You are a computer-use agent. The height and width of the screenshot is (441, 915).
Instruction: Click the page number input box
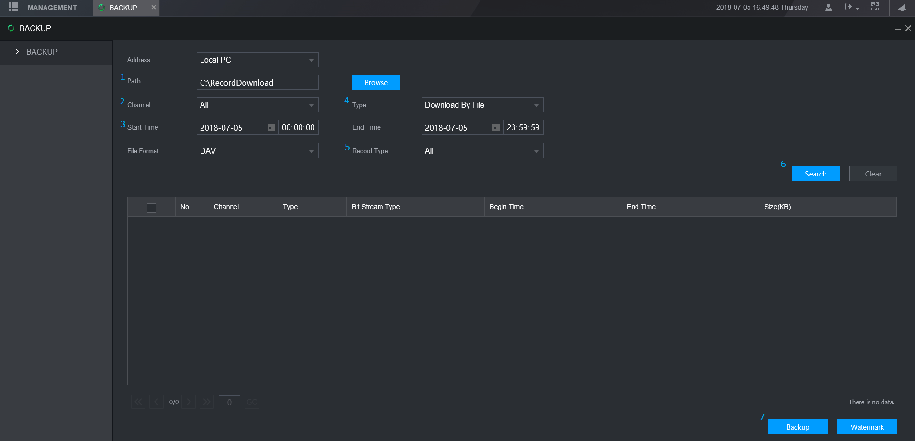(x=229, y=402)
